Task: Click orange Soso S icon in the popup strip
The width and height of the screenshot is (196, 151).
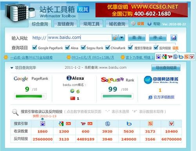Action: coord(187,57)
